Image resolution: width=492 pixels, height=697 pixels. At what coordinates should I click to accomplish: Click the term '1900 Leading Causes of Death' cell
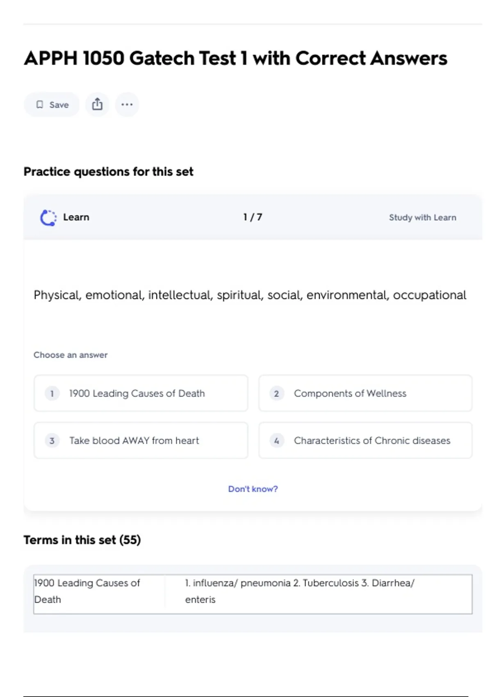coord(87,591)
